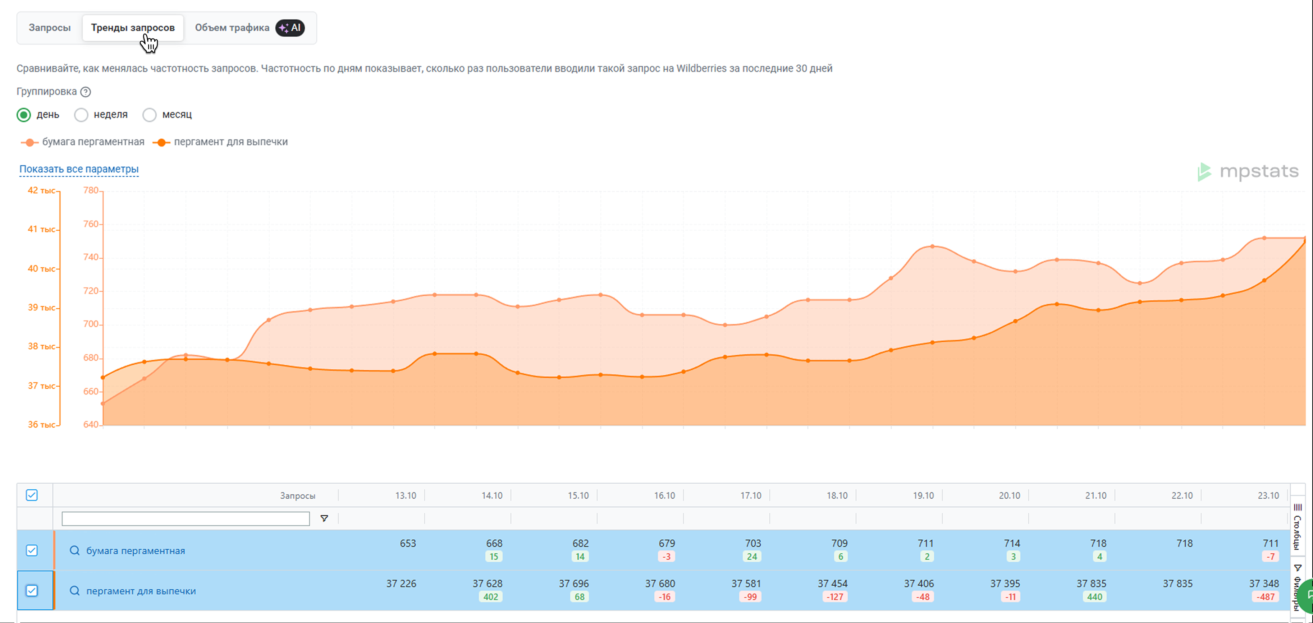Open the Объем трафика tab
1313x623 pixels.
pyautogui.click(x=232, y=28)
